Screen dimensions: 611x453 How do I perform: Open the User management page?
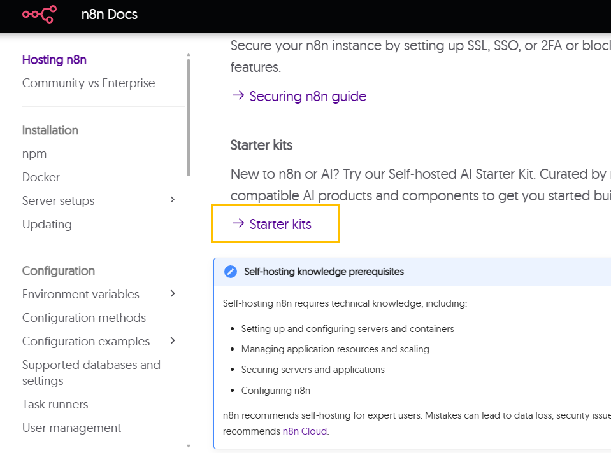click(x=71, y=428)
